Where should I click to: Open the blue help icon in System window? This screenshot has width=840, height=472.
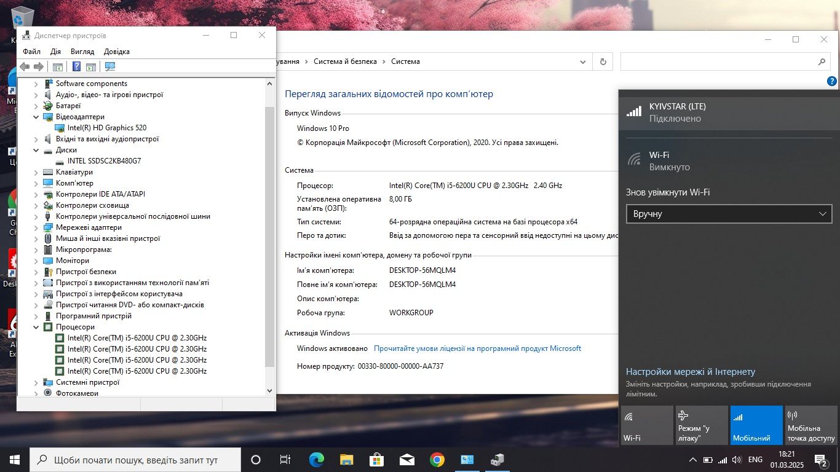[832, 81]
